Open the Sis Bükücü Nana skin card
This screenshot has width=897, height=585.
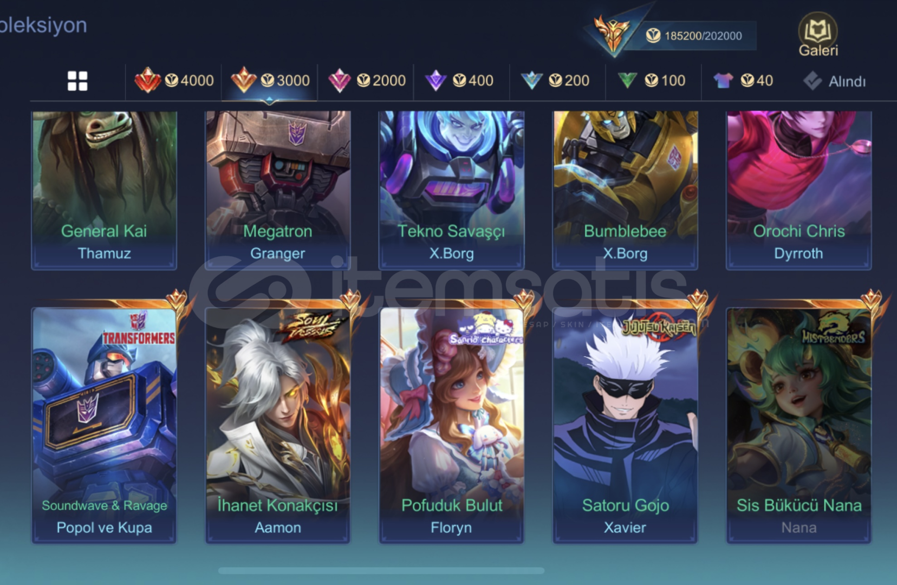799,425
